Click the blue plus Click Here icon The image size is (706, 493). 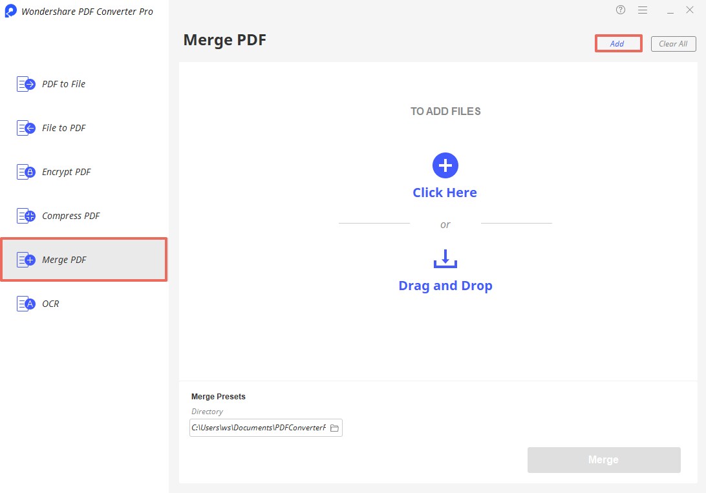click(445, 165)
